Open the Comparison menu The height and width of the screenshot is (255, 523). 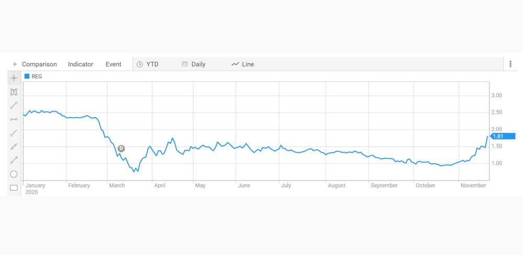coord(39,64)
